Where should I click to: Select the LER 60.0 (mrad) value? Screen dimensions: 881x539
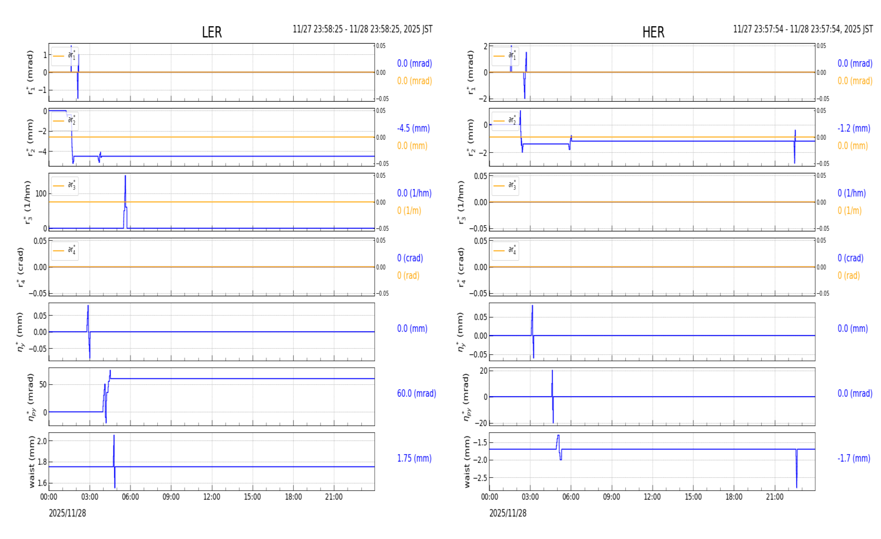[x=417, y=394]
